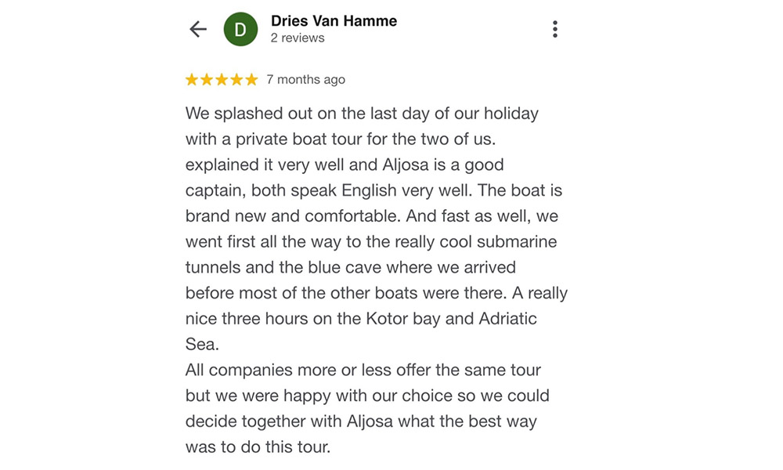Click the third rating star
Image resolution: width=783 pixels, height=470 pixels.
click(222, 79)
